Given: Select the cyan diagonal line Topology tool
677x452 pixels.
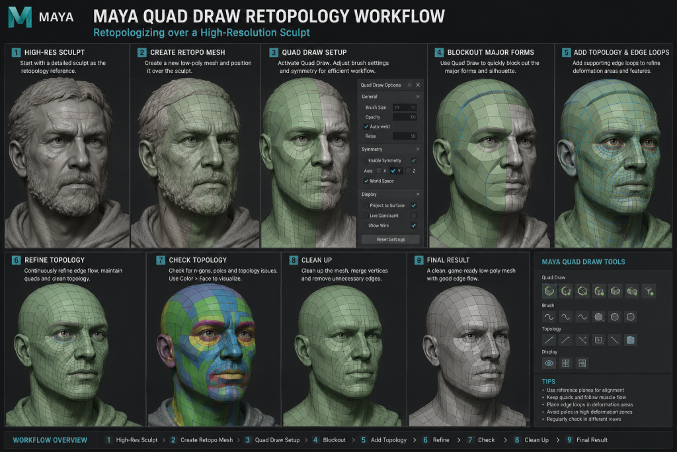Looking at the screenshot, I should (549, 340).
